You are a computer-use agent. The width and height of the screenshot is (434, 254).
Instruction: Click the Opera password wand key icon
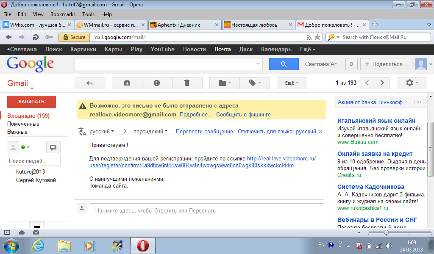[49, 37]
